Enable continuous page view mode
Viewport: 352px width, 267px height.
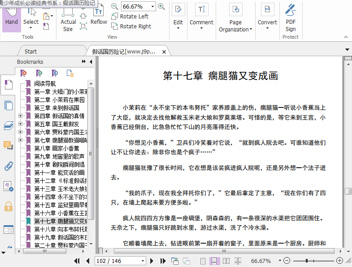214,261
